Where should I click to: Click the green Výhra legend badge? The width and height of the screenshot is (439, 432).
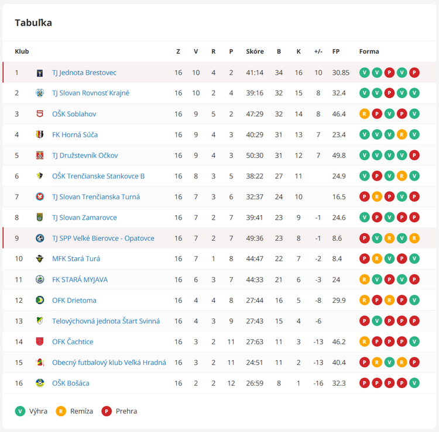(x=20, y=411)
